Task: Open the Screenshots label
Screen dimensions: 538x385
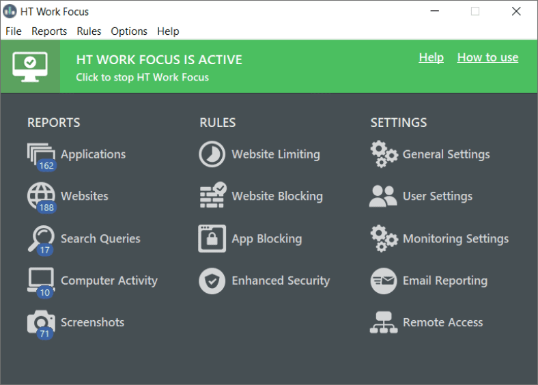Action: coord(93,322)
